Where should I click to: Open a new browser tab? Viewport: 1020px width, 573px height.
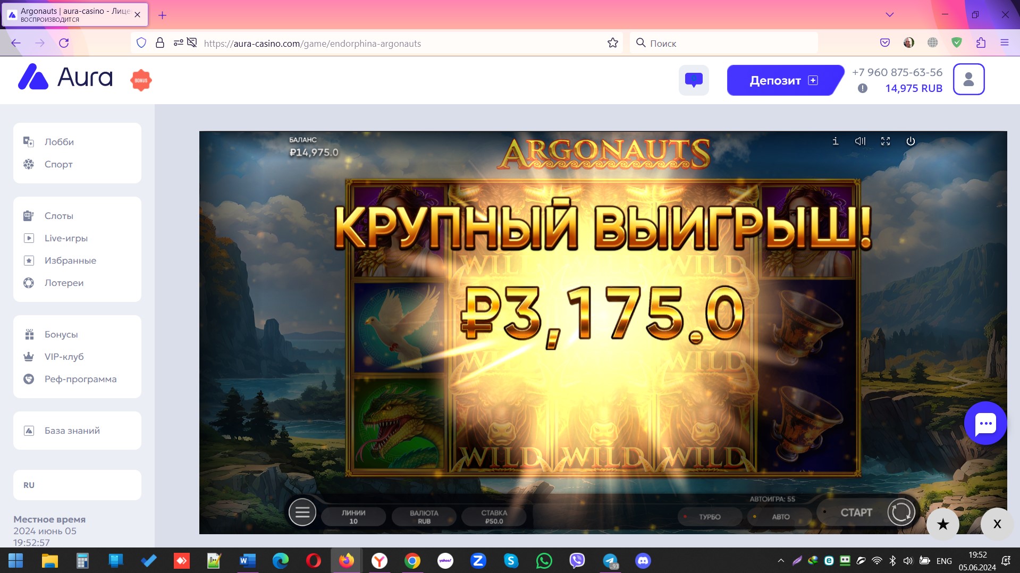[x=163, y=15]
